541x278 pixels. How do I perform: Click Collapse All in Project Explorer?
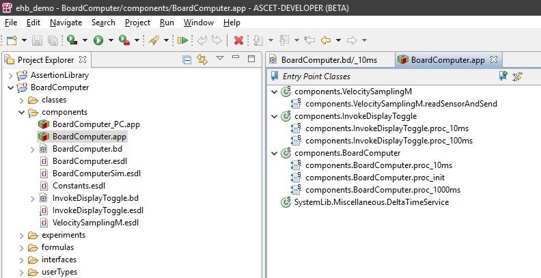[186, 59]
